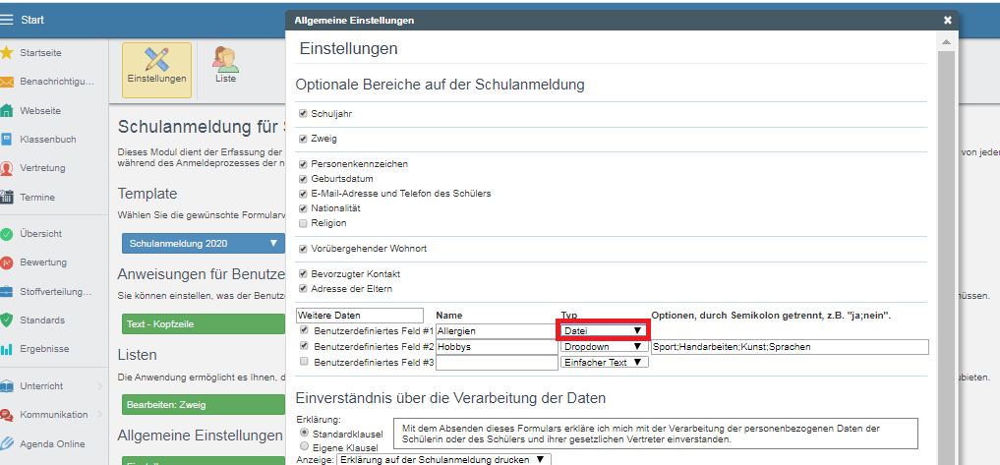Viewport: 1000px width, 465px height.
Task: Open Ergebnisse in the sidebar
Action: pyautogui.click(x=44, y=349)
